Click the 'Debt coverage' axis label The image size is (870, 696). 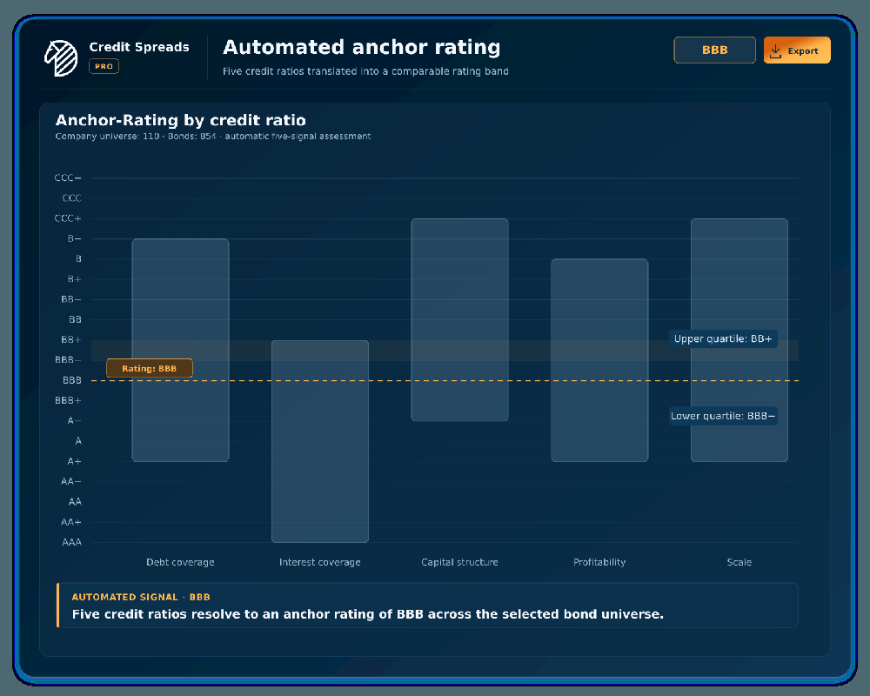[x=180, y=562]
